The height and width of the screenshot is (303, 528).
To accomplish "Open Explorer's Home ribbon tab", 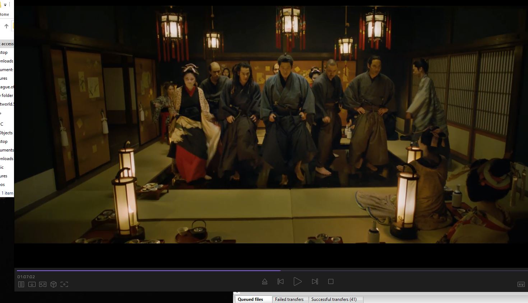I will 5,14.
